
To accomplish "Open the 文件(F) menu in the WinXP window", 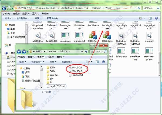I will [x=21, y=57].
